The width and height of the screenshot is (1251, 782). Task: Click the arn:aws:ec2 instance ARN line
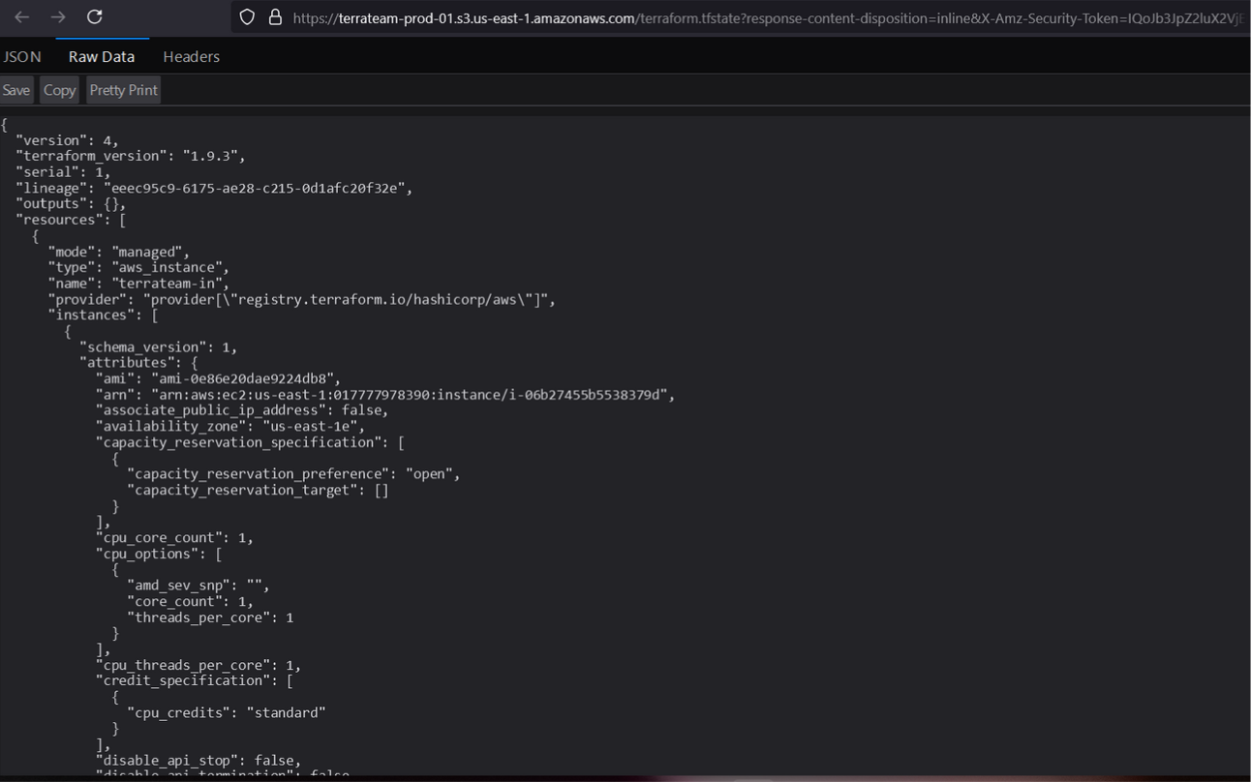click(385, 394)
